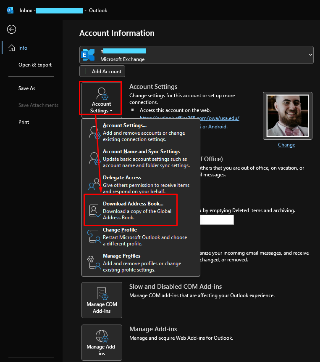Click the Change Profile icon
Image resolution: width=320 pixels, height=362 pixels.
(94, 237)
